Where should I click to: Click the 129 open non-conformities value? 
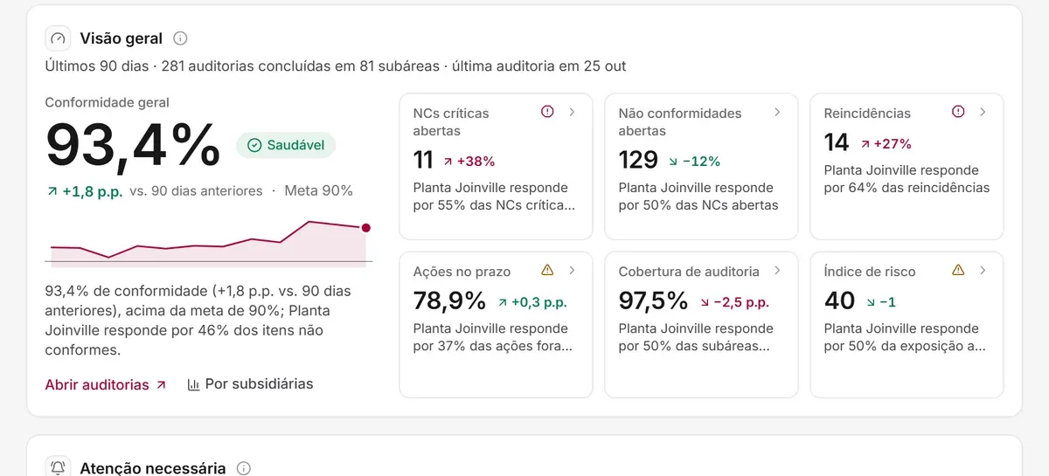pyautogui.click(x=638, y=160)
